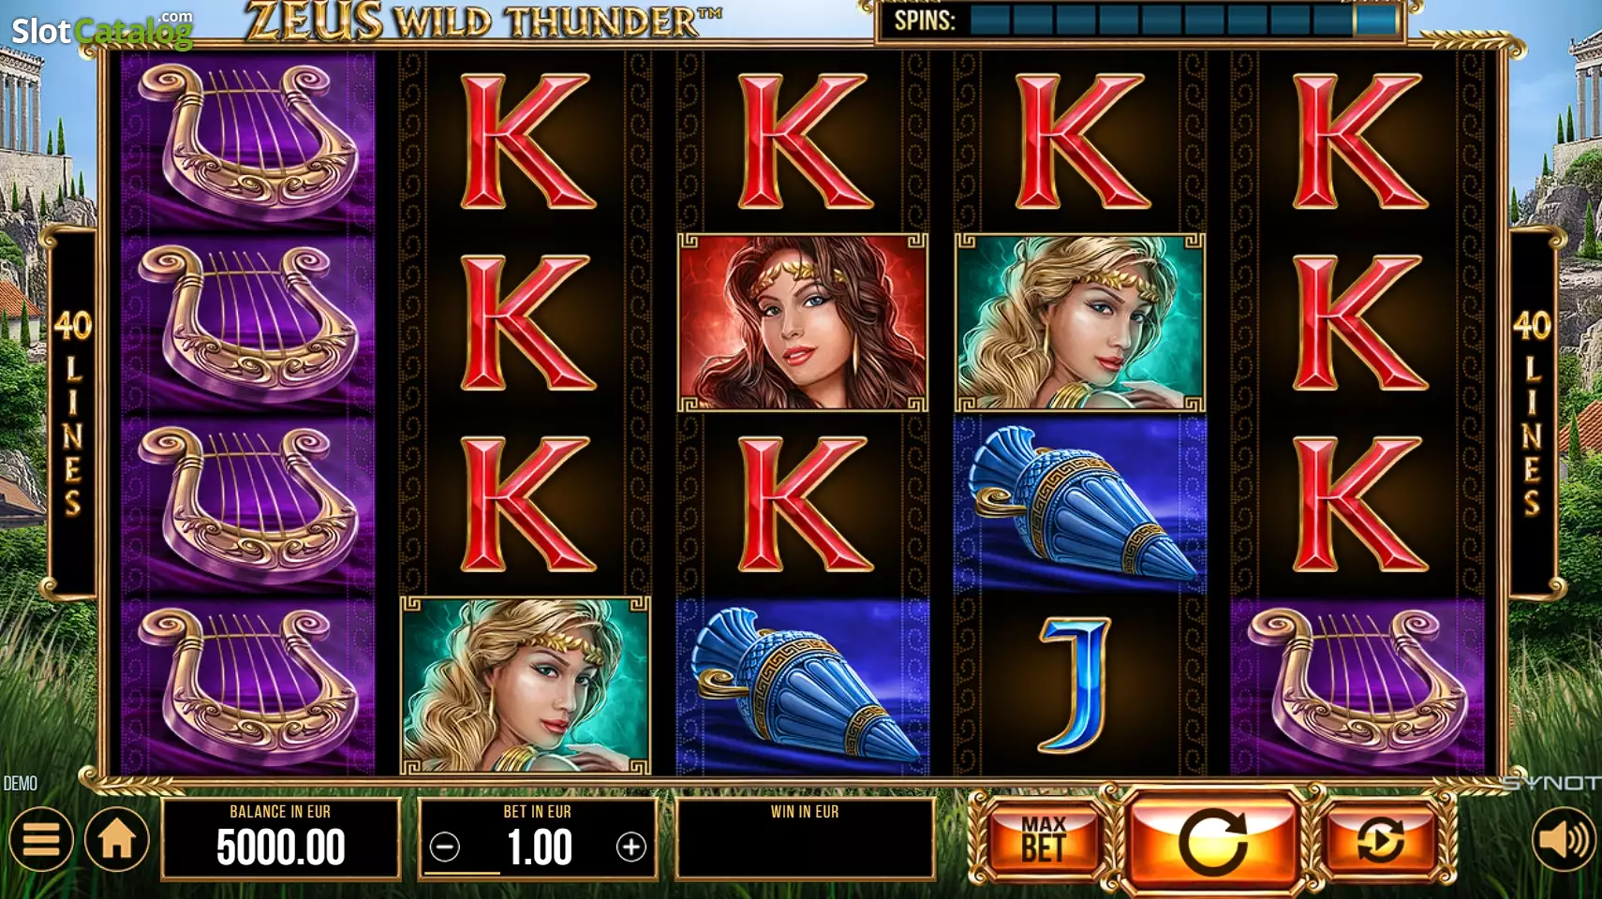This screenshot has width=1602, height=899.
Task: Click the Balance in EUR field
Action: (281, 839)
